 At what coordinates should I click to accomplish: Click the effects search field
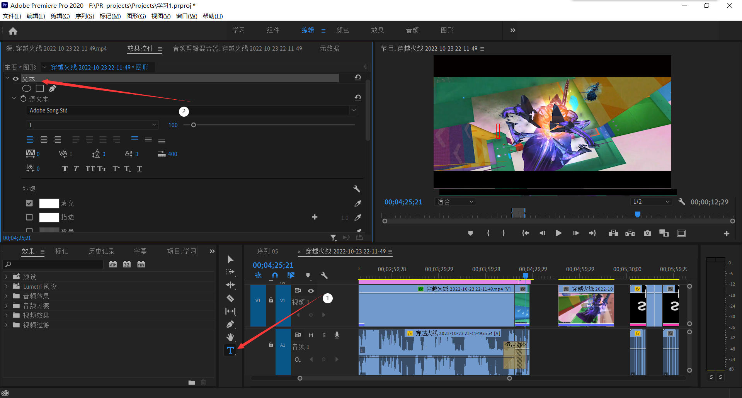click(53, 264)
